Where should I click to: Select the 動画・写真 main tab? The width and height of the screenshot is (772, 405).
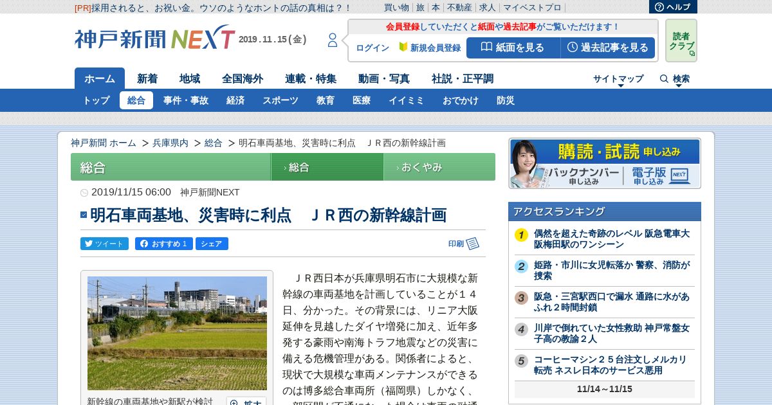click(x=384, y=78)
